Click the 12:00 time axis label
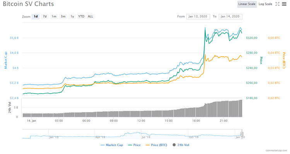This screenshot has height=154, width=290. pos(141,121)
